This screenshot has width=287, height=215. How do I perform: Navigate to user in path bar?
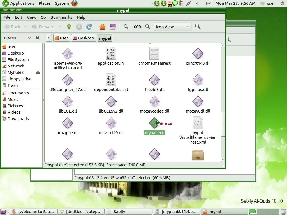tap(61, 38)
